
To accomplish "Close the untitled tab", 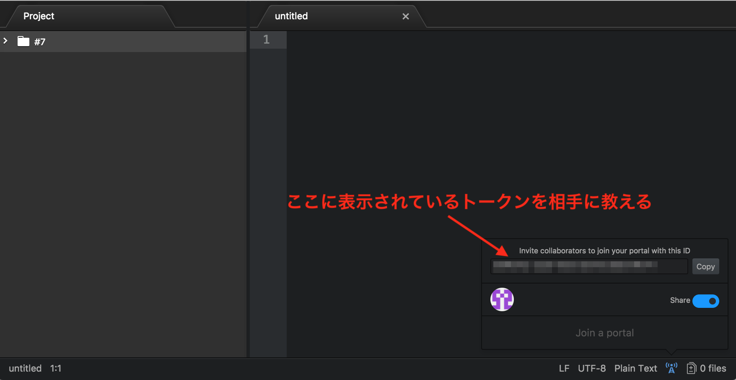I will (x=405, y=16).
